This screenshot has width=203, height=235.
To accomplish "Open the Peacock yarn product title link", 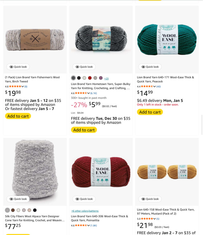I will [165, 79].
